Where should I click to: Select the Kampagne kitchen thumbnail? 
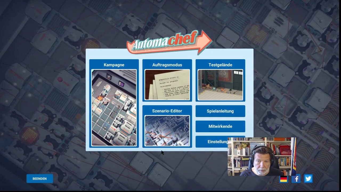tap(114, 108)
